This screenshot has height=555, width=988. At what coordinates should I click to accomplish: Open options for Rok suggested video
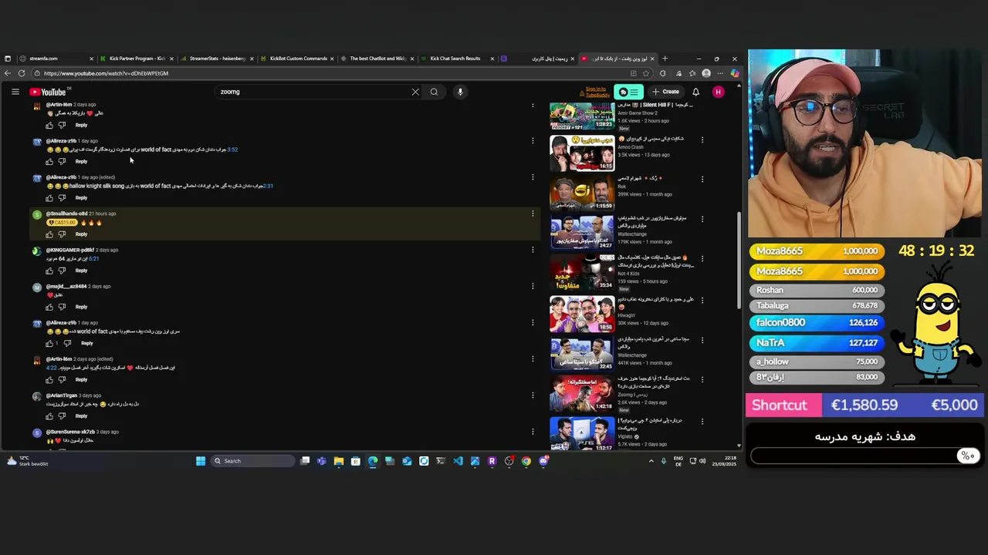[702, 179]
